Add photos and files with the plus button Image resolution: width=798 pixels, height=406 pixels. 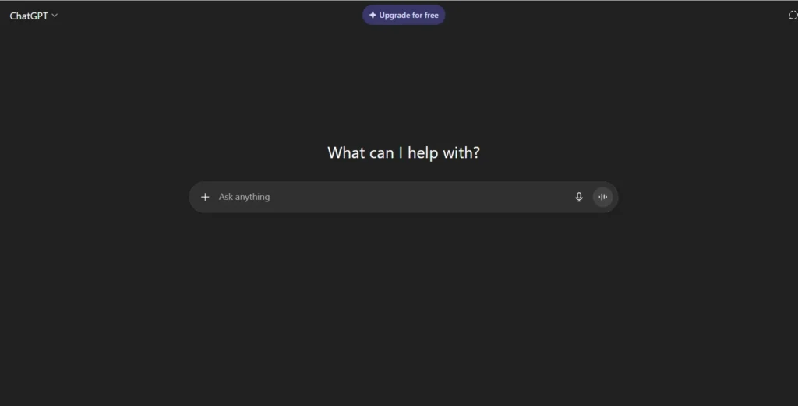click(x=205, y=197)
